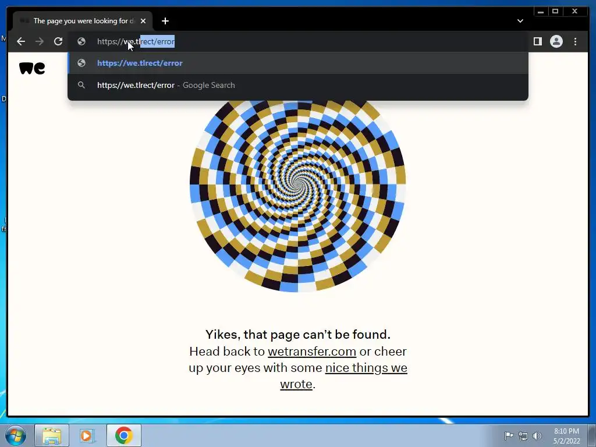
Task: Minimize the Chrome window
Action: coord(541,12)
